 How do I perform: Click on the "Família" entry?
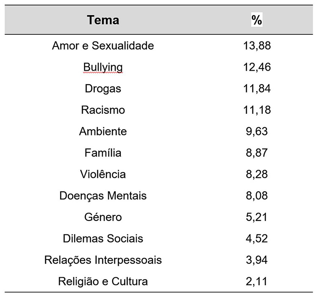103,153
